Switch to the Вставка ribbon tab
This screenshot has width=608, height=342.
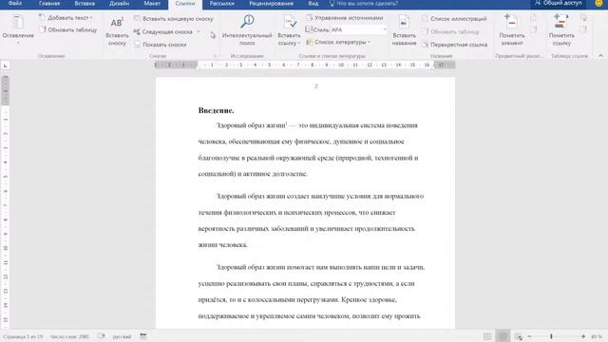pyautogui.click(x=85, y=4)
